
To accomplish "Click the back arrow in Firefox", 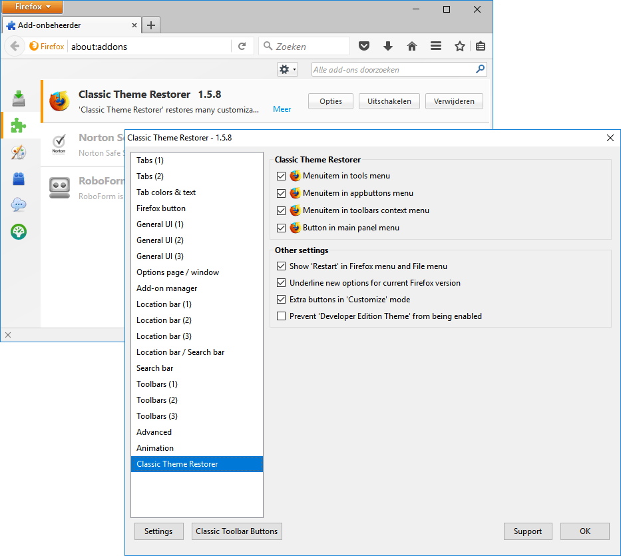I will [x=15, y=47].
